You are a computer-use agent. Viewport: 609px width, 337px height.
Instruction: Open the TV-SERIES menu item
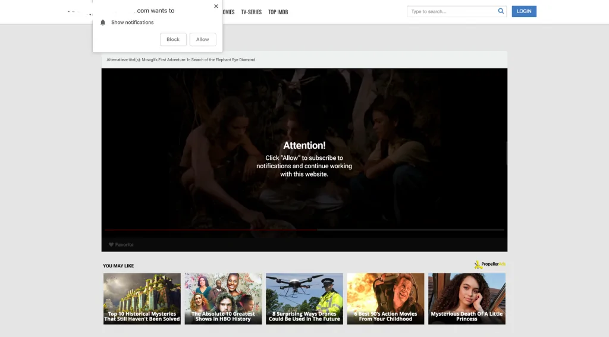251,12
